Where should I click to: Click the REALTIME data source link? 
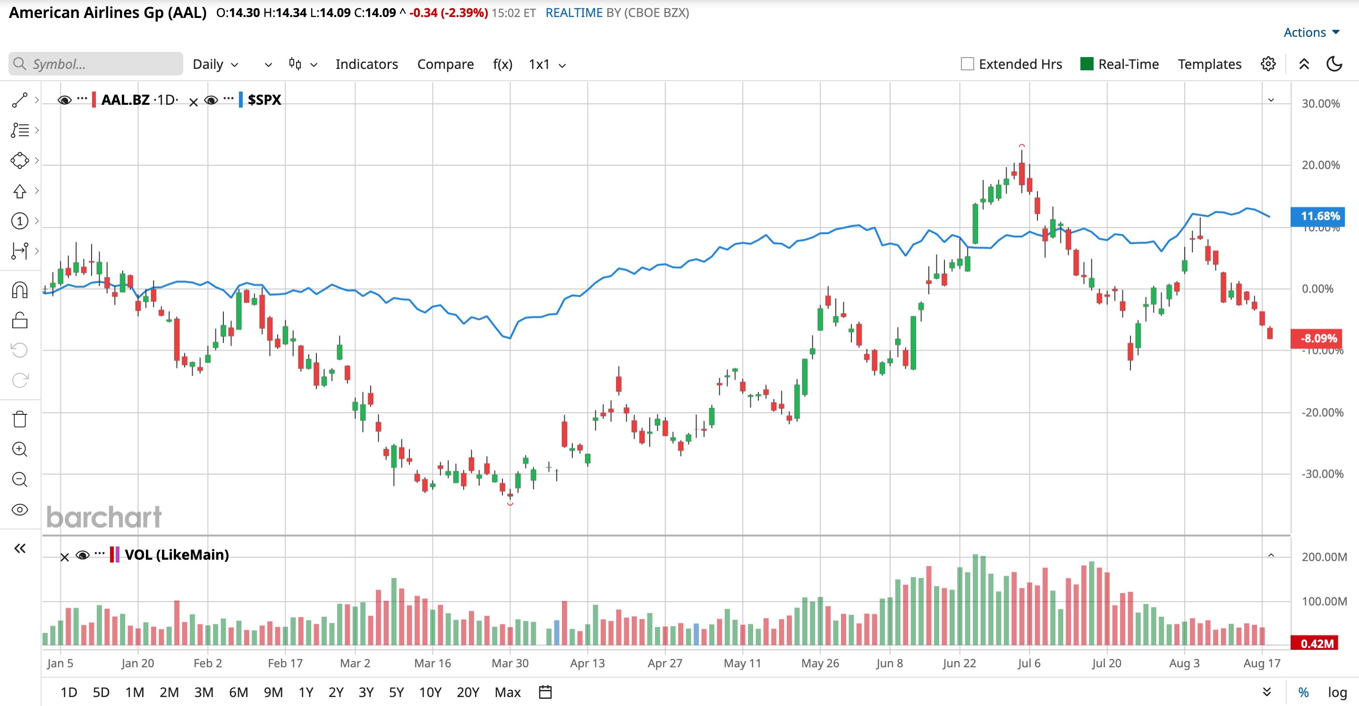(574, 13)
